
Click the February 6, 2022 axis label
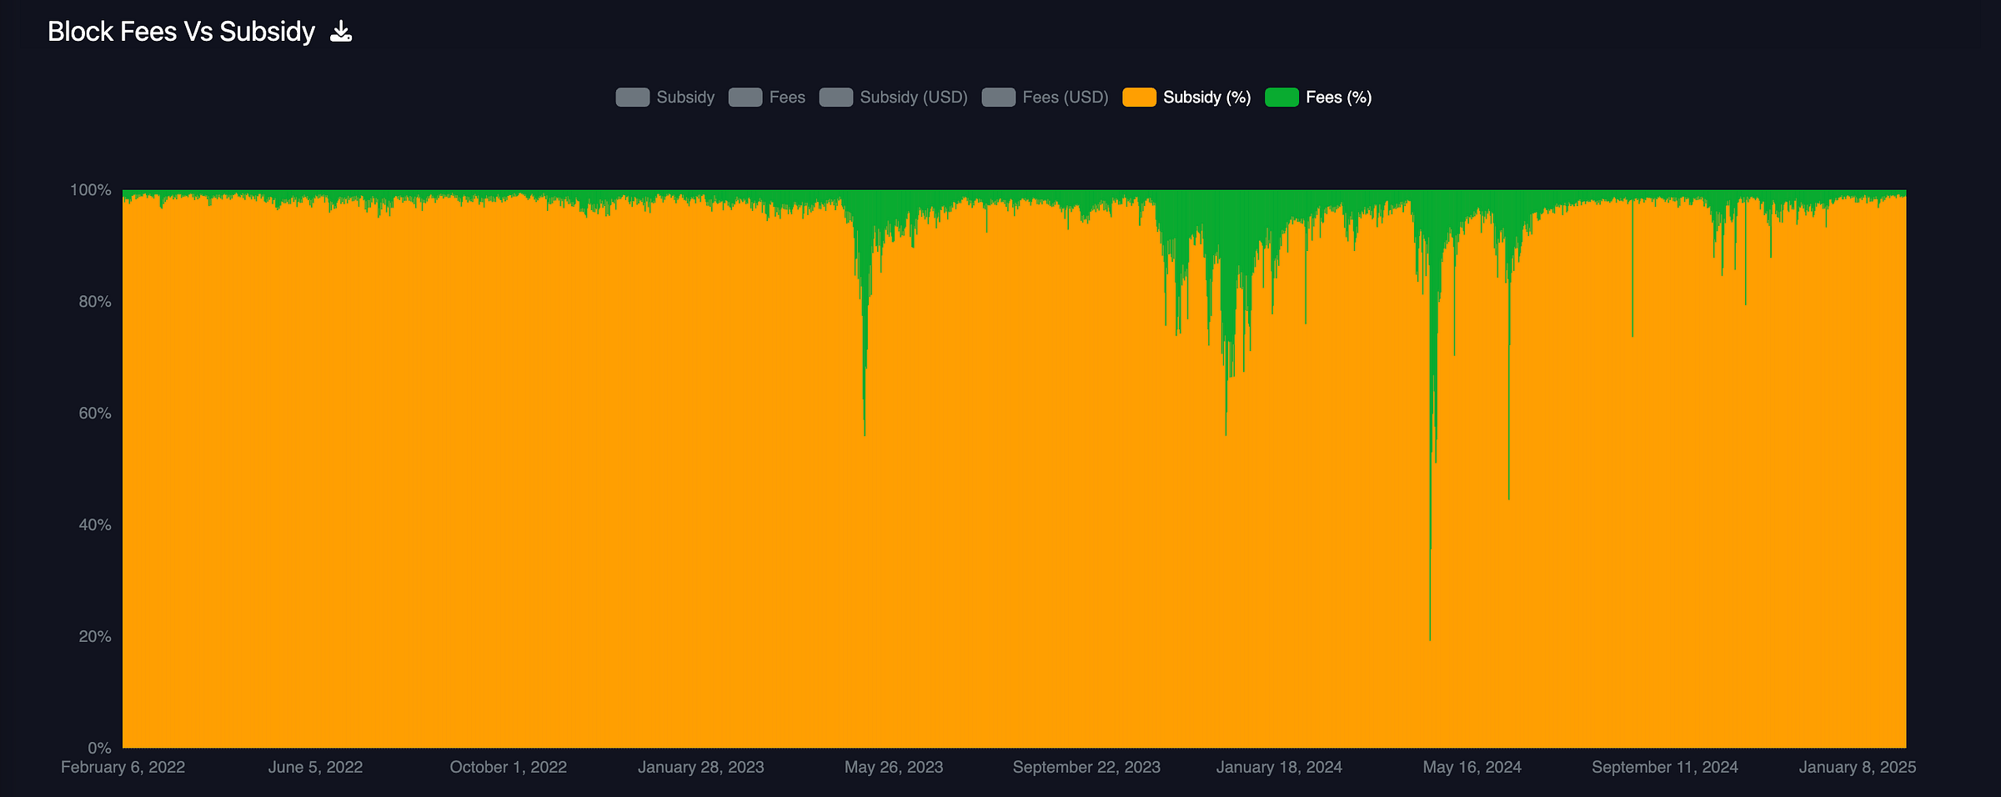click(123, 767)
